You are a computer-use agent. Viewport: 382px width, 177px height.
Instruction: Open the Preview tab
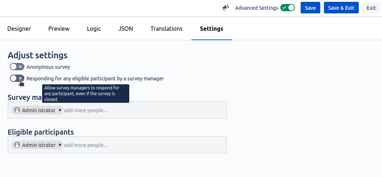pos(59,29)
